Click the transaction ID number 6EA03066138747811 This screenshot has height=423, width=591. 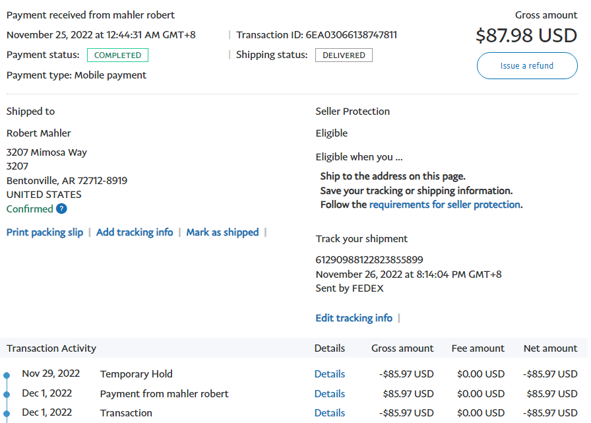pos(352,35)
